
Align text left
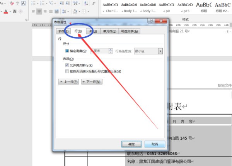pos(33,11)
